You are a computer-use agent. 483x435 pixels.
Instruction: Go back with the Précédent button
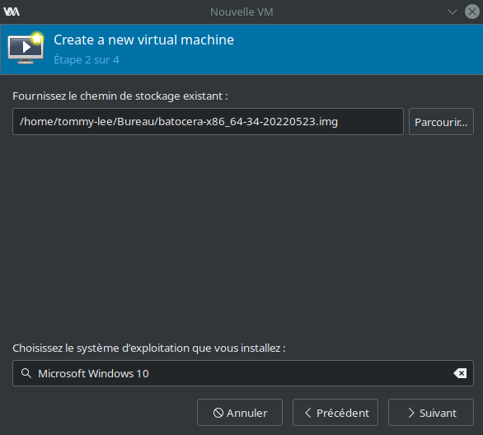point(335,413)
